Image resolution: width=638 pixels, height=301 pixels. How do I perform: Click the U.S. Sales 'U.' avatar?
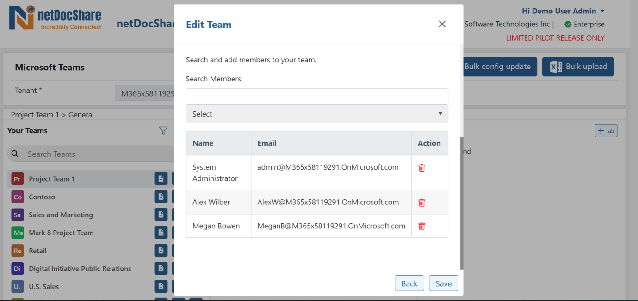[18, 287]
